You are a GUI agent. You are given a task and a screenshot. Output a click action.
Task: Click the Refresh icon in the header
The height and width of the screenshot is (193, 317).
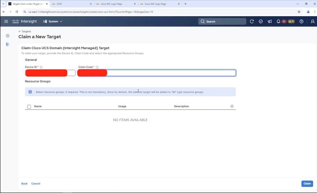point(252,21)
